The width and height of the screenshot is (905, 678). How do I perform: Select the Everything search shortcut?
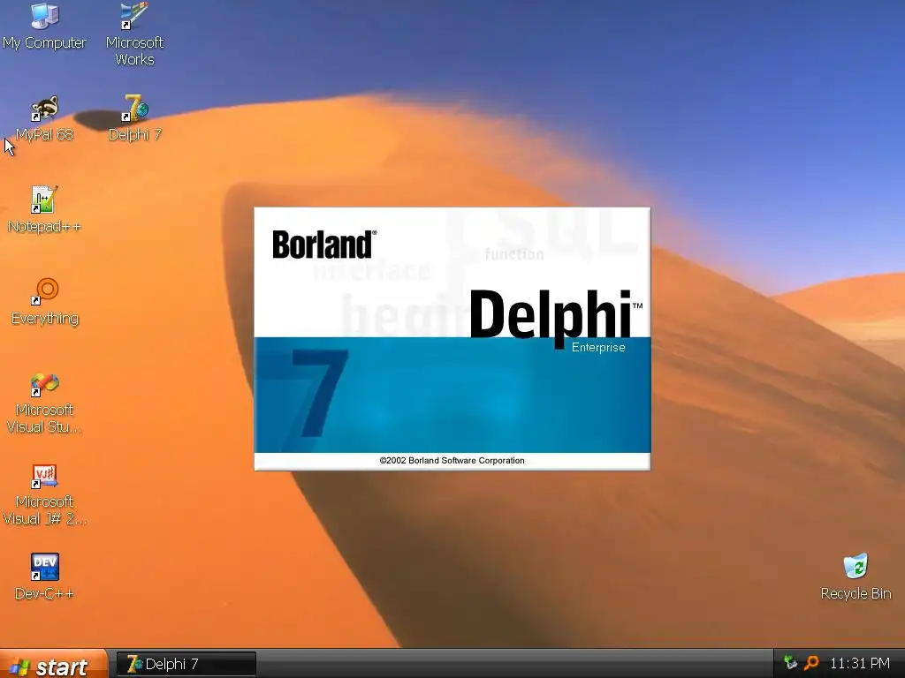coord(44,302)
